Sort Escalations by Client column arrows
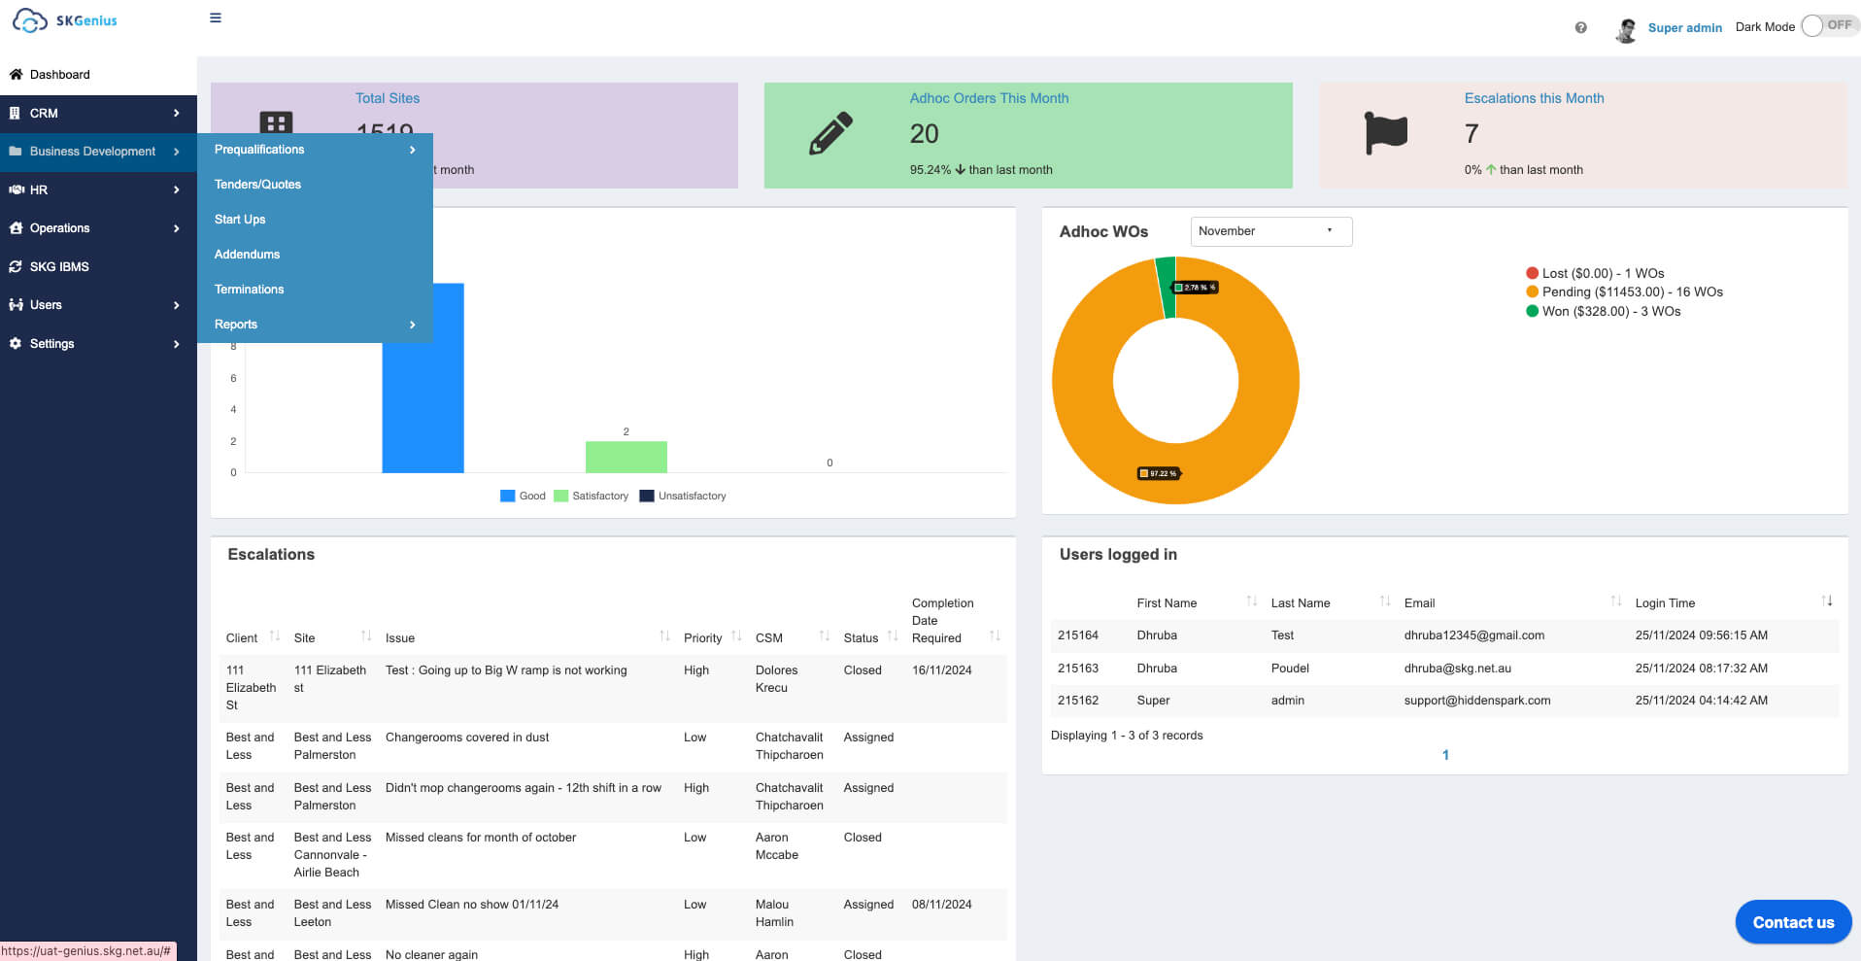Viewport: 1861px width, 961px height. (275, 636)
